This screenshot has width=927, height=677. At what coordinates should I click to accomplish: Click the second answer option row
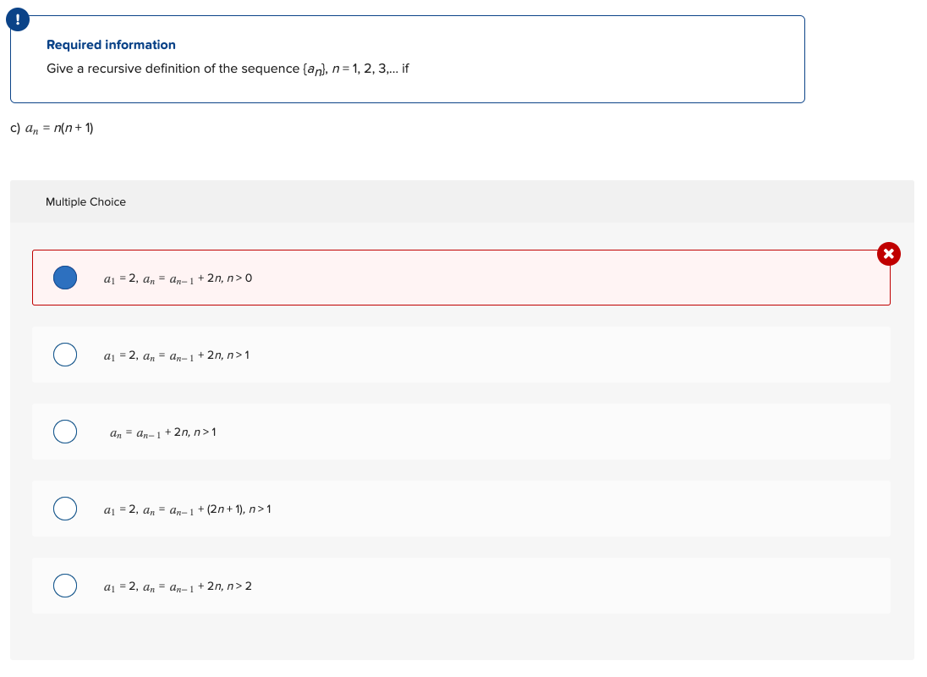[x=461, y=354]
